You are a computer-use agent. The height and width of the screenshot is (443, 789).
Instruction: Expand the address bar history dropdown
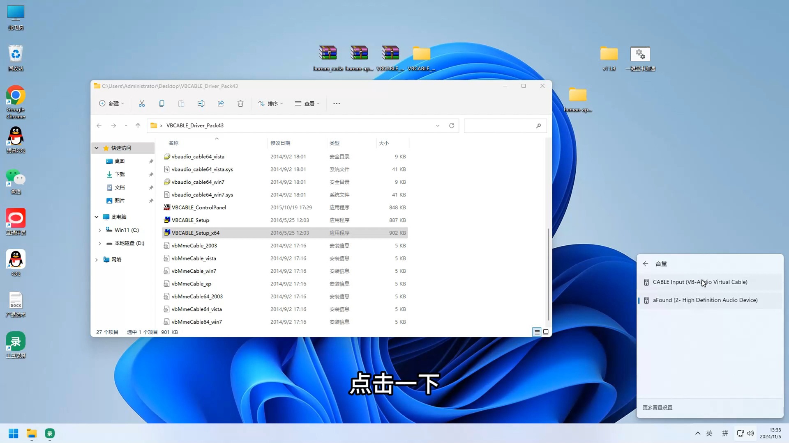pyautogui.click(x=438, y=126)
